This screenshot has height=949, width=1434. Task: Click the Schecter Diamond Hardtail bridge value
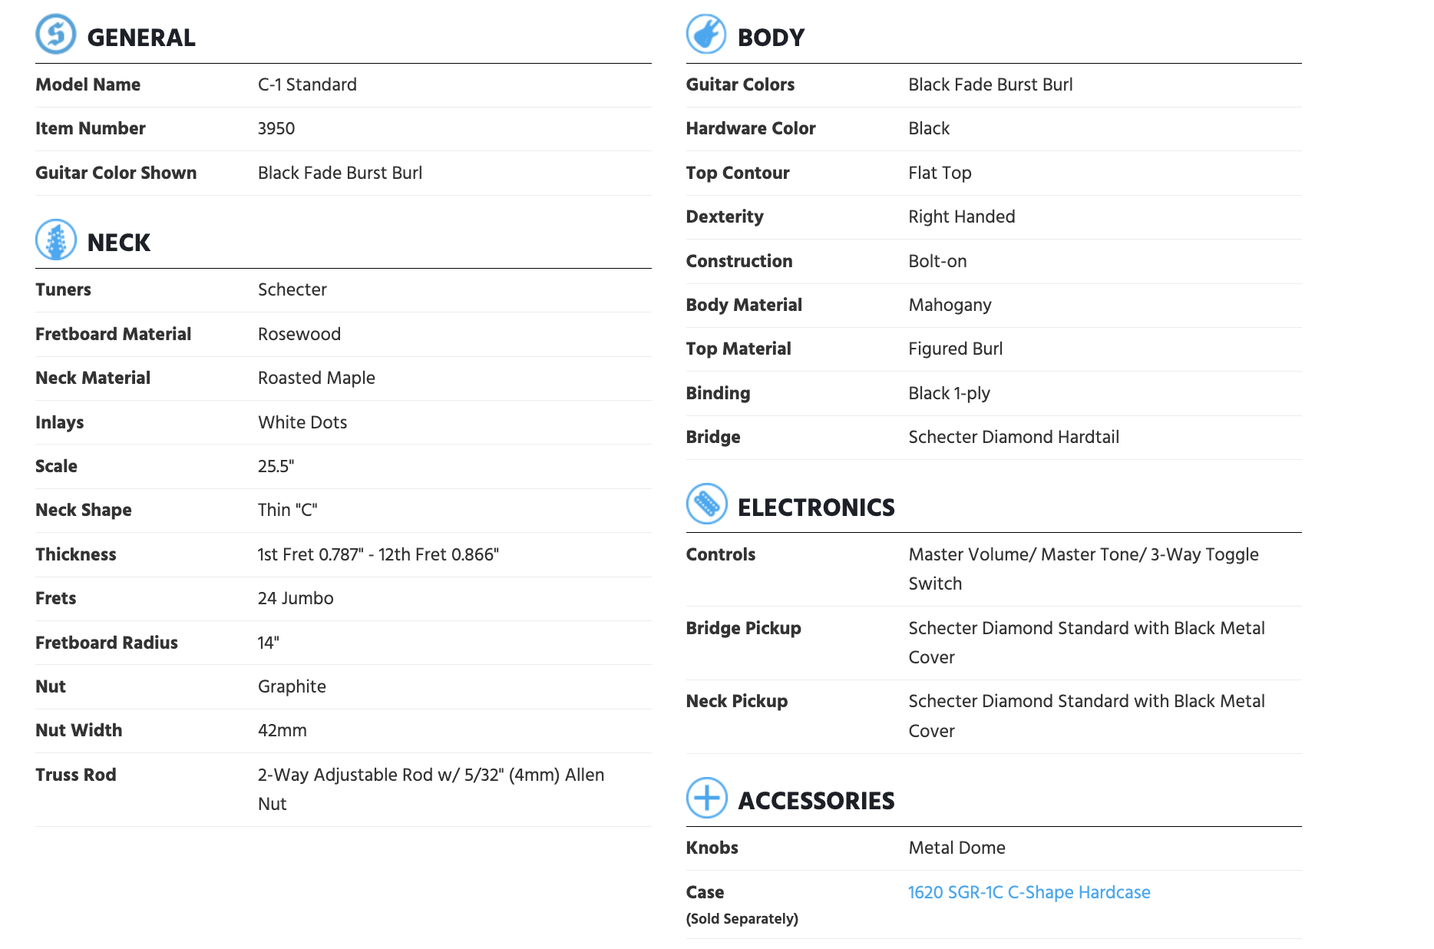pyautogui.click(x=1013, y=437)
